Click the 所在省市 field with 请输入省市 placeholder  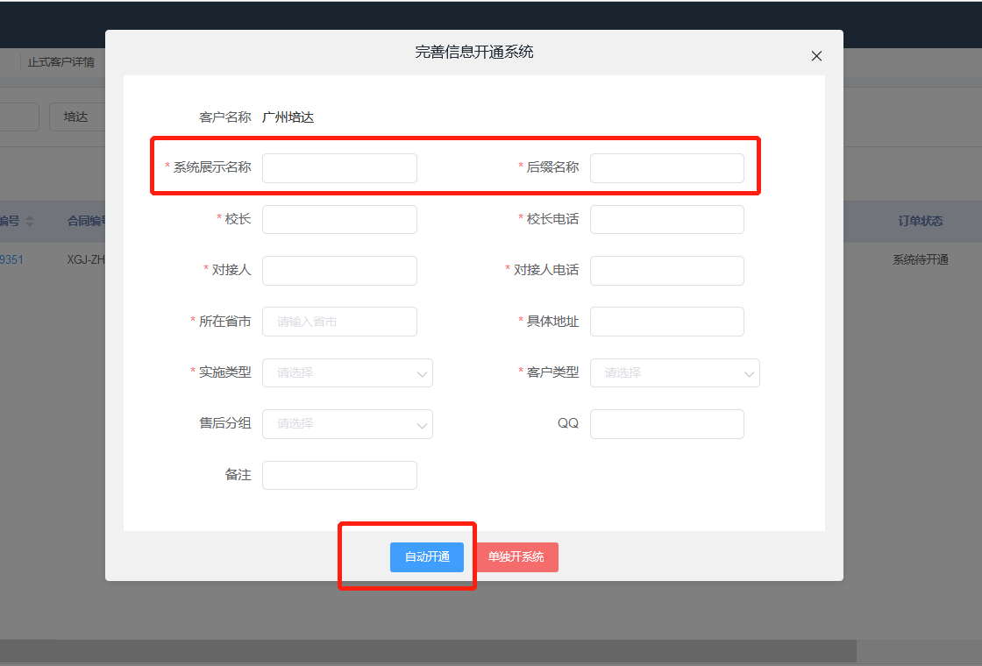pos(339,322)
